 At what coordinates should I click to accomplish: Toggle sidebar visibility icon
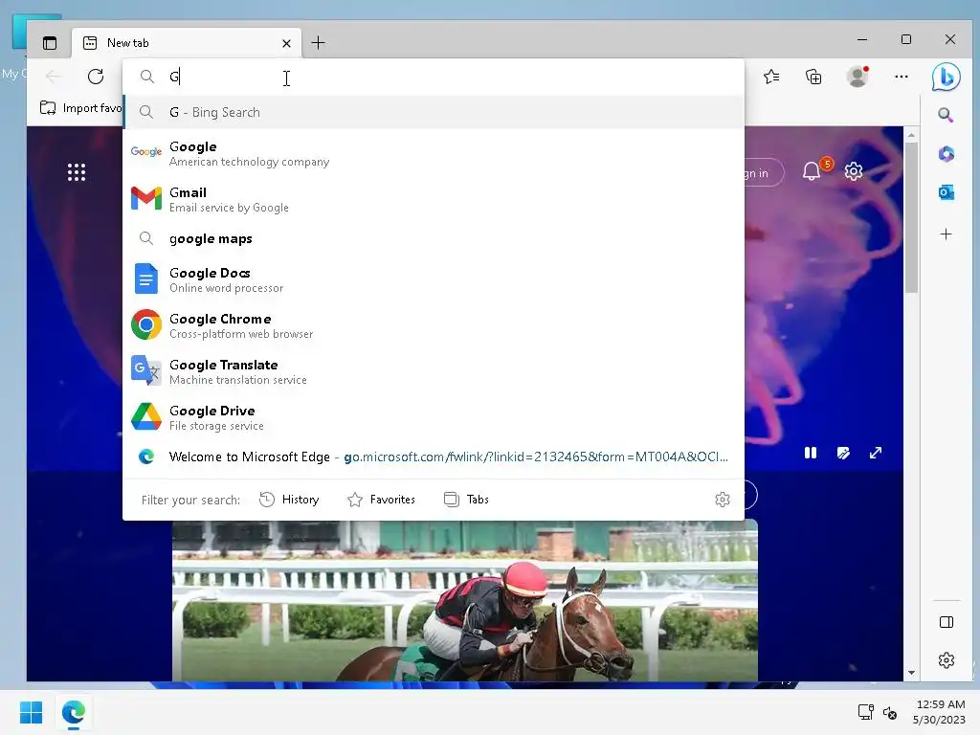(947, 622)
